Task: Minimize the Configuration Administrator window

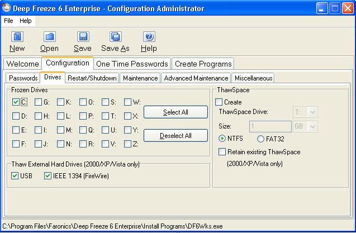Action: tap(321, 8)
